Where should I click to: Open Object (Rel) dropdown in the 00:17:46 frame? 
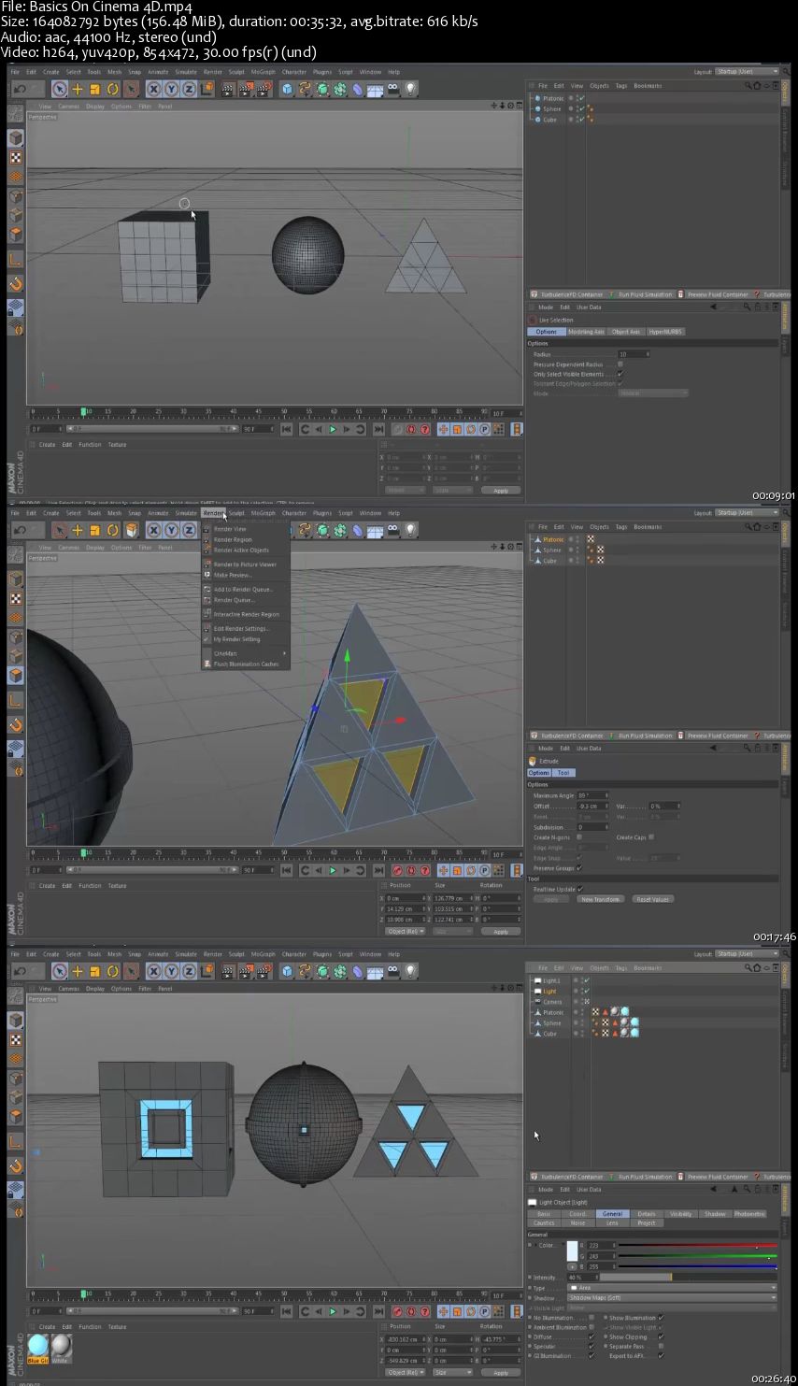pos(406,931)
